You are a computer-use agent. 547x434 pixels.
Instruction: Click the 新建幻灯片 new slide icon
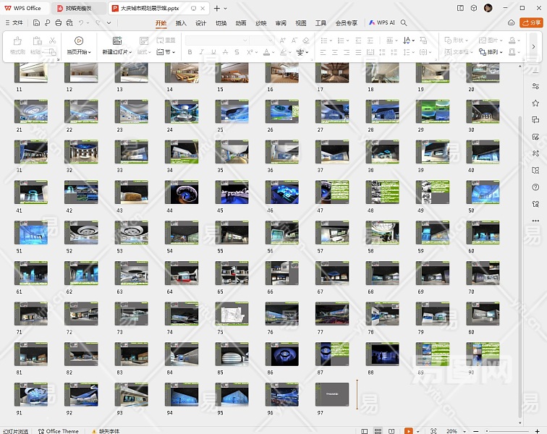click(117, 41)
